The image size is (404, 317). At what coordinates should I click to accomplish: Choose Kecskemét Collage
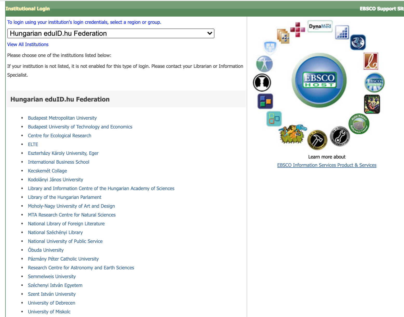(47, 171)
